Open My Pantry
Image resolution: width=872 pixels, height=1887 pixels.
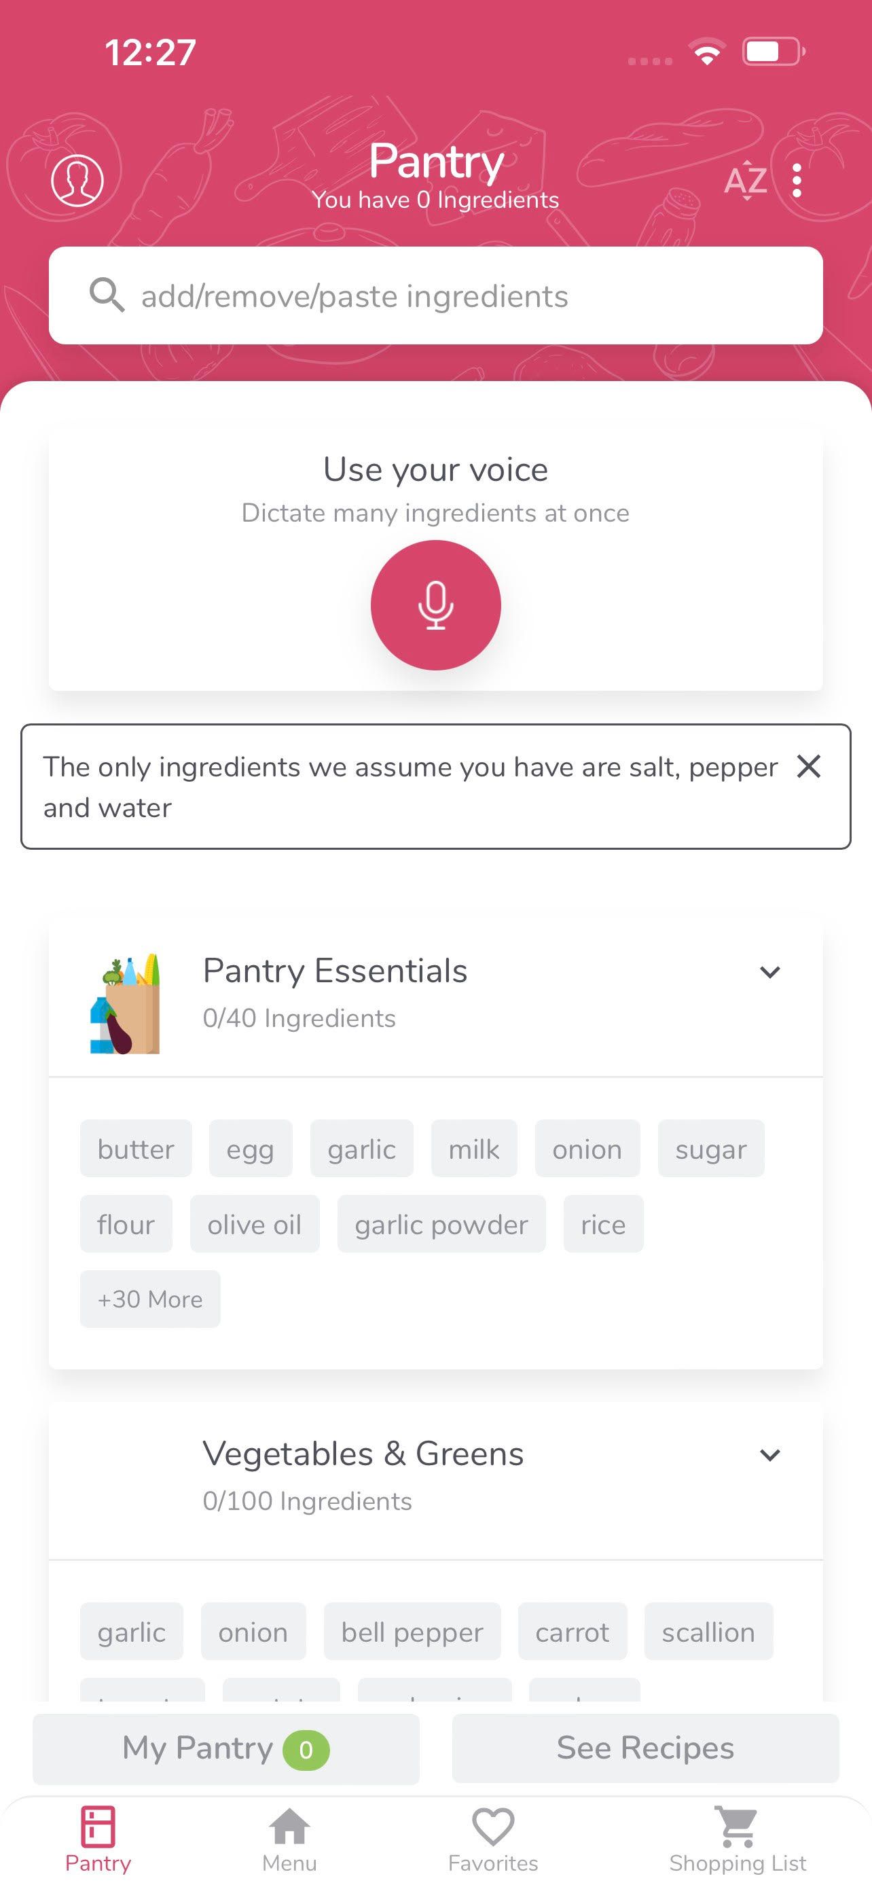224,1748
